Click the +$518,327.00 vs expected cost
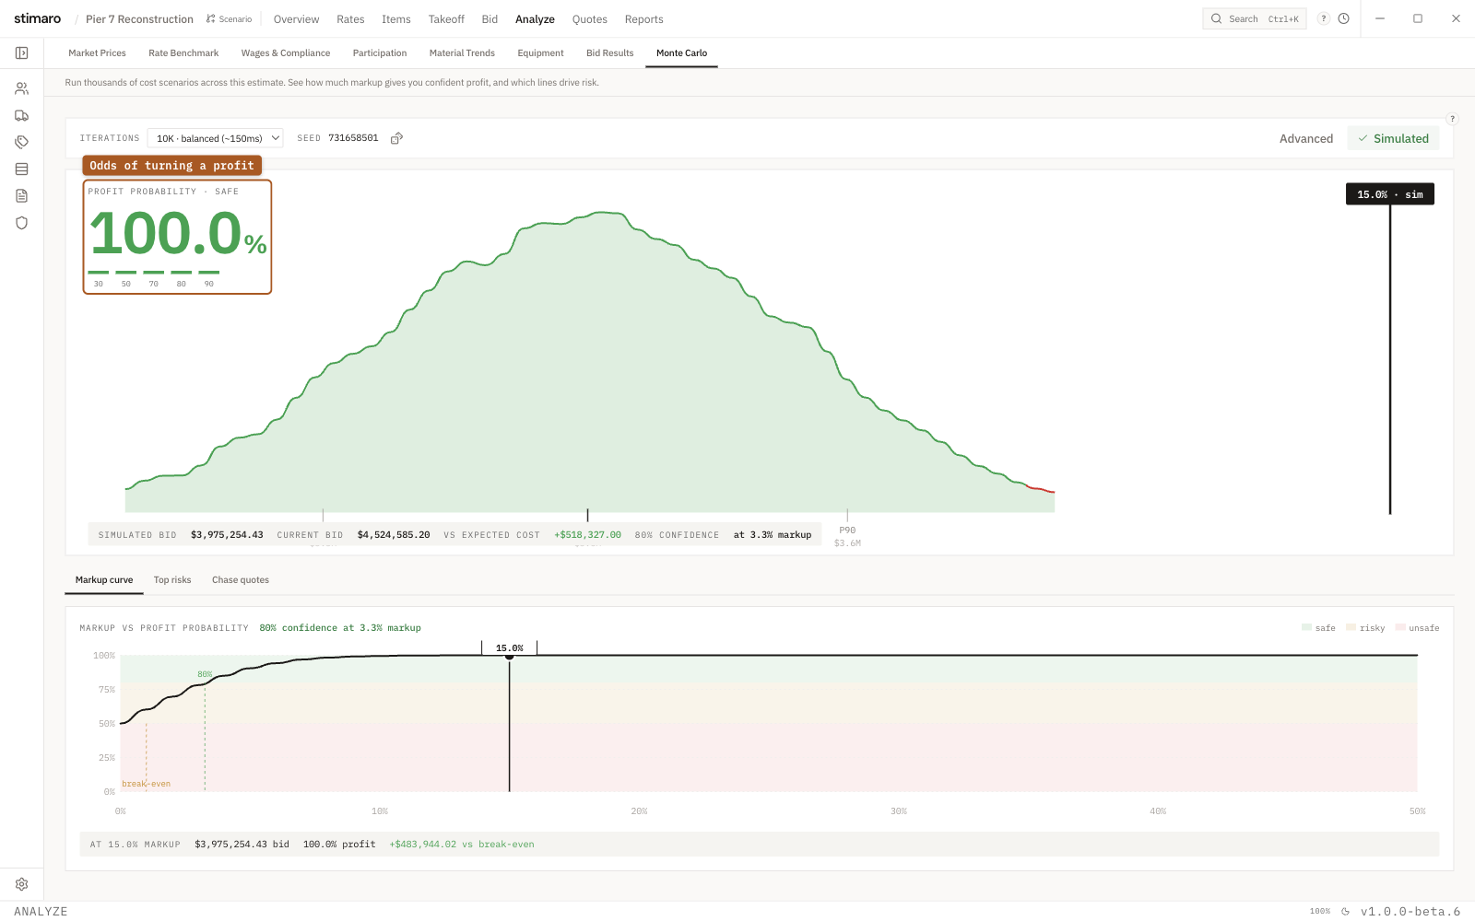Screen dimensions: 1475x921 [587, 535]
